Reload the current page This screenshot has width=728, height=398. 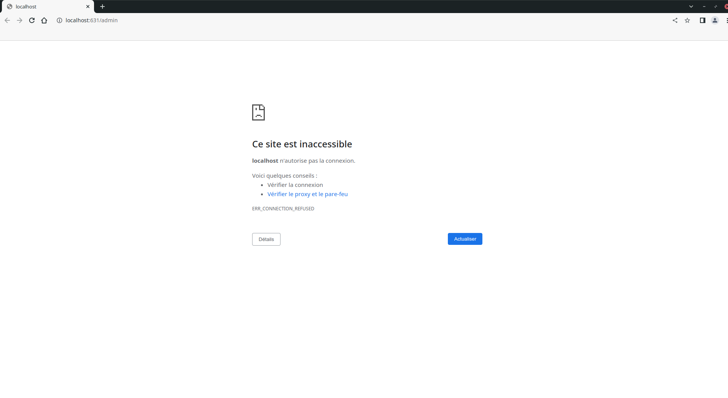coord(32,20)
